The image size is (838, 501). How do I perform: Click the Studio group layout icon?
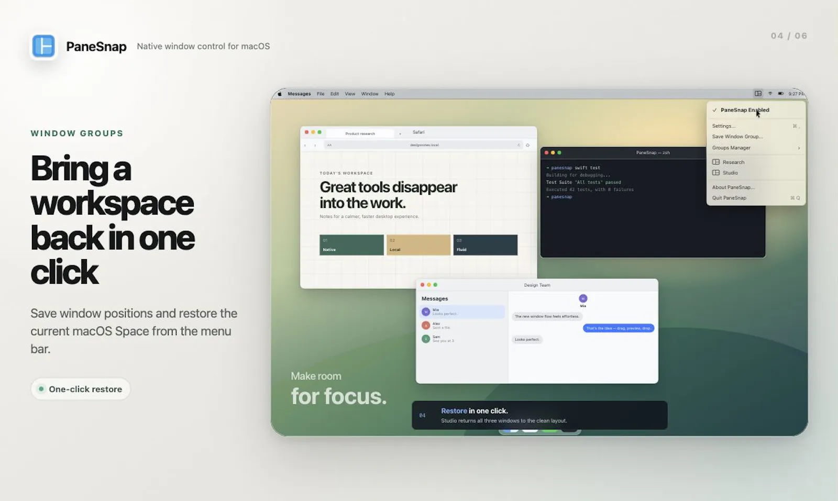coord(716,173)
